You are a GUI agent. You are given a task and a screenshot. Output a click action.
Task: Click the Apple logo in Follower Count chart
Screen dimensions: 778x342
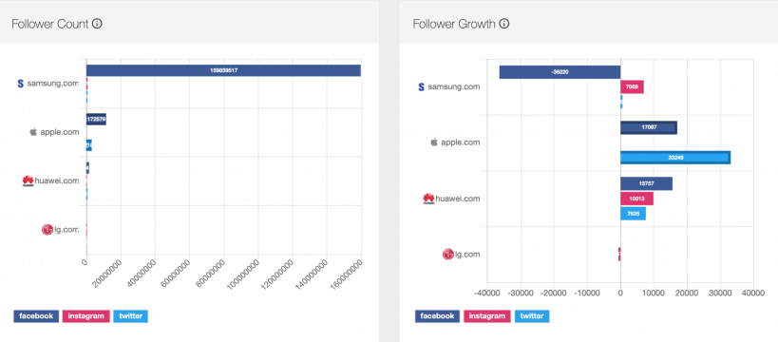click(x=34, y=132)
